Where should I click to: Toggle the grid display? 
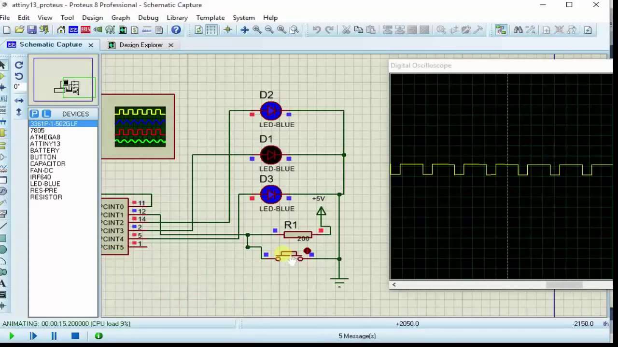[x=211, y=30]
